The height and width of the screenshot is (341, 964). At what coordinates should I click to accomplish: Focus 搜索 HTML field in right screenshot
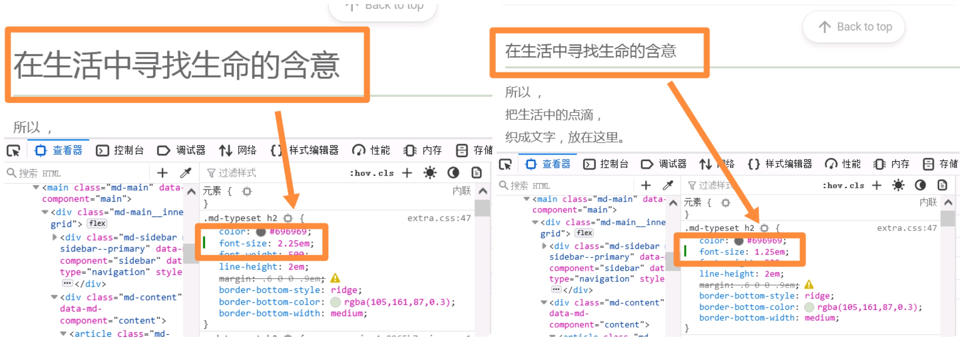(565, 186)
